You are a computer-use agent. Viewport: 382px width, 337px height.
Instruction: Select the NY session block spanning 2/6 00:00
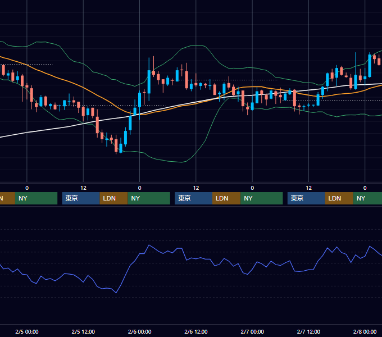149,198
